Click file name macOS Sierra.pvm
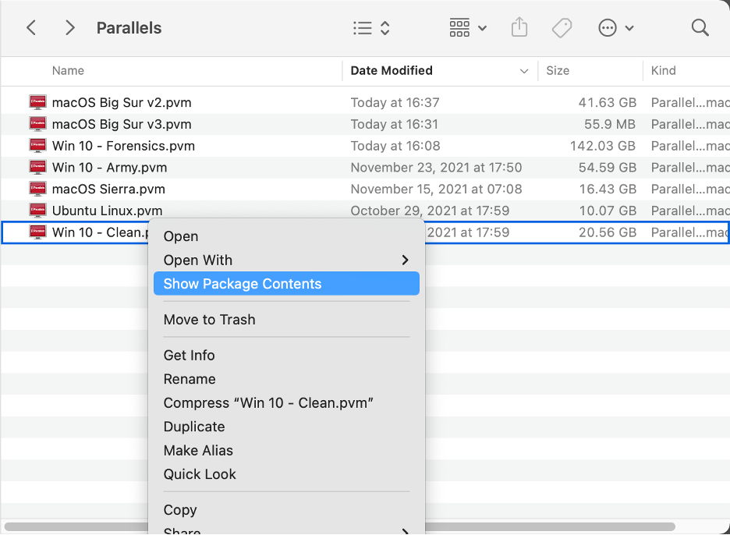730x535 pixels. pos(108,189)
